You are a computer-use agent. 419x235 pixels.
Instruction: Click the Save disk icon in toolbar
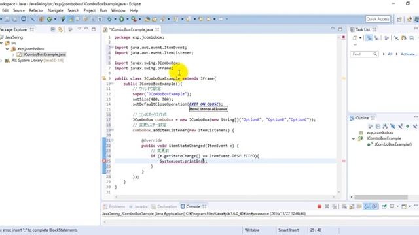(7, 19)
